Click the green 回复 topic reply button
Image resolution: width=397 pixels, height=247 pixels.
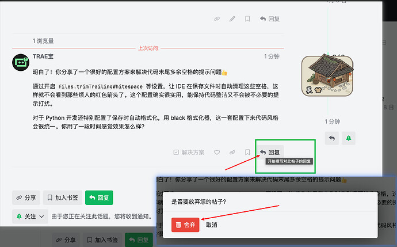pos(99,197)
